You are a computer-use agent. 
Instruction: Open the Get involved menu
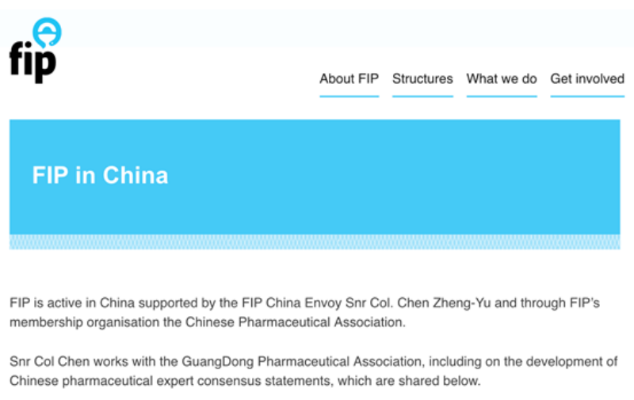coord(587,78)
